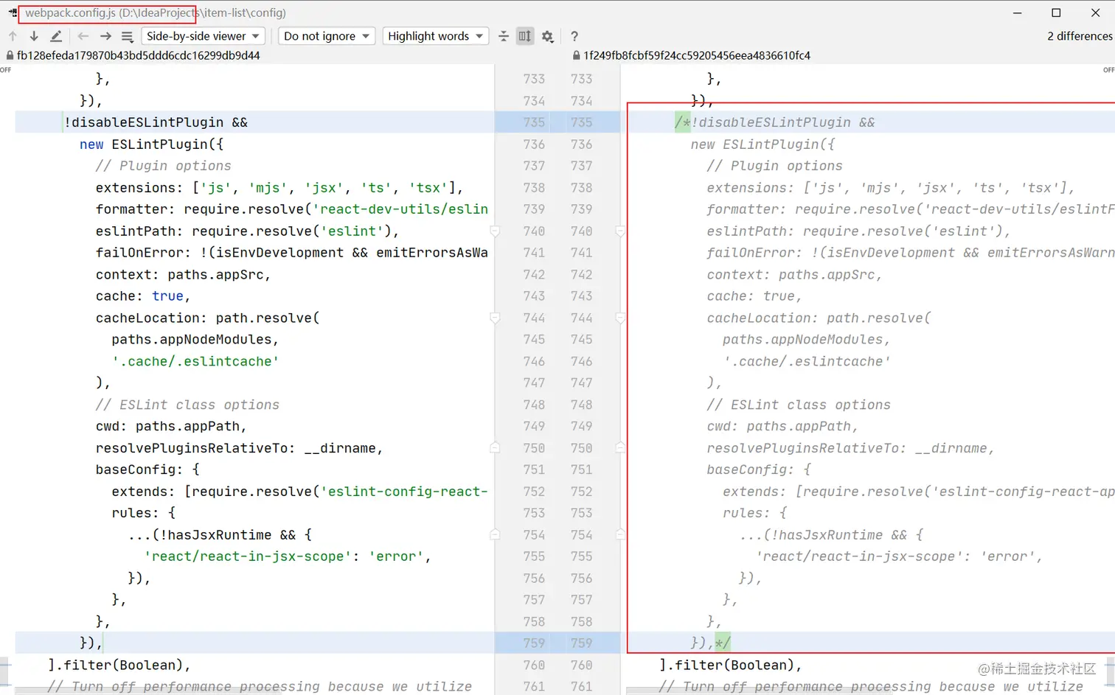Open Side-by-side viewer dropdown
Screen dimensions: 1115x695
(203, 36)
